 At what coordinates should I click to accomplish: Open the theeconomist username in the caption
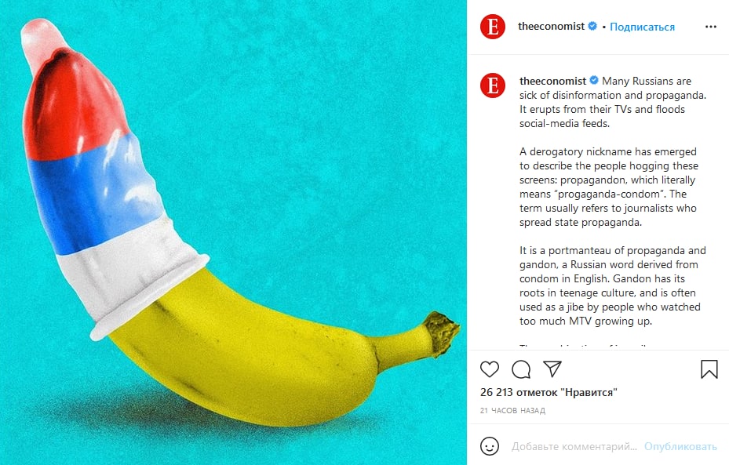point(552,81)
